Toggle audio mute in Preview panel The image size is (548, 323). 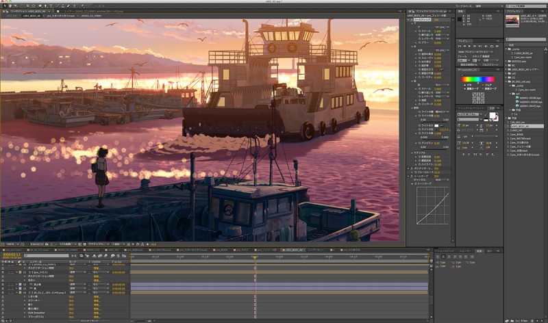tap(486, 46)
